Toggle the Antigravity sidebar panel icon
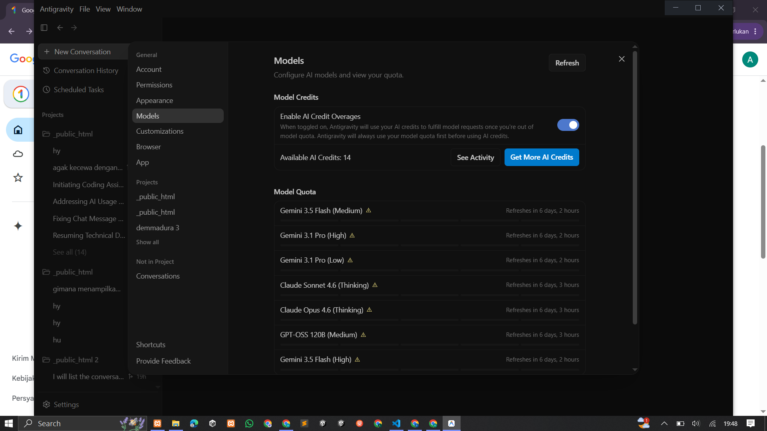Image resolution: width=767 pixels, height=431 pixels. tap(44, 28)
